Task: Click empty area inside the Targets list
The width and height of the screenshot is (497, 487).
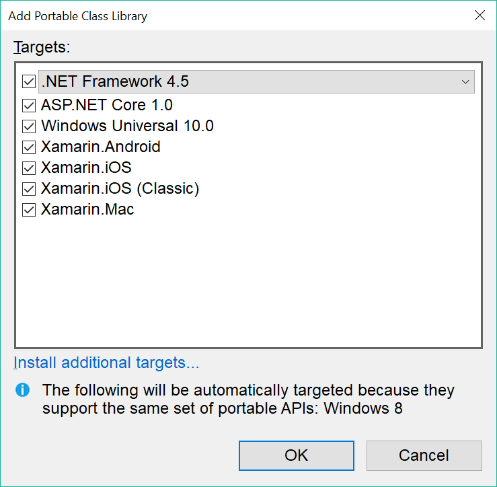Action: tap(249, 283)
